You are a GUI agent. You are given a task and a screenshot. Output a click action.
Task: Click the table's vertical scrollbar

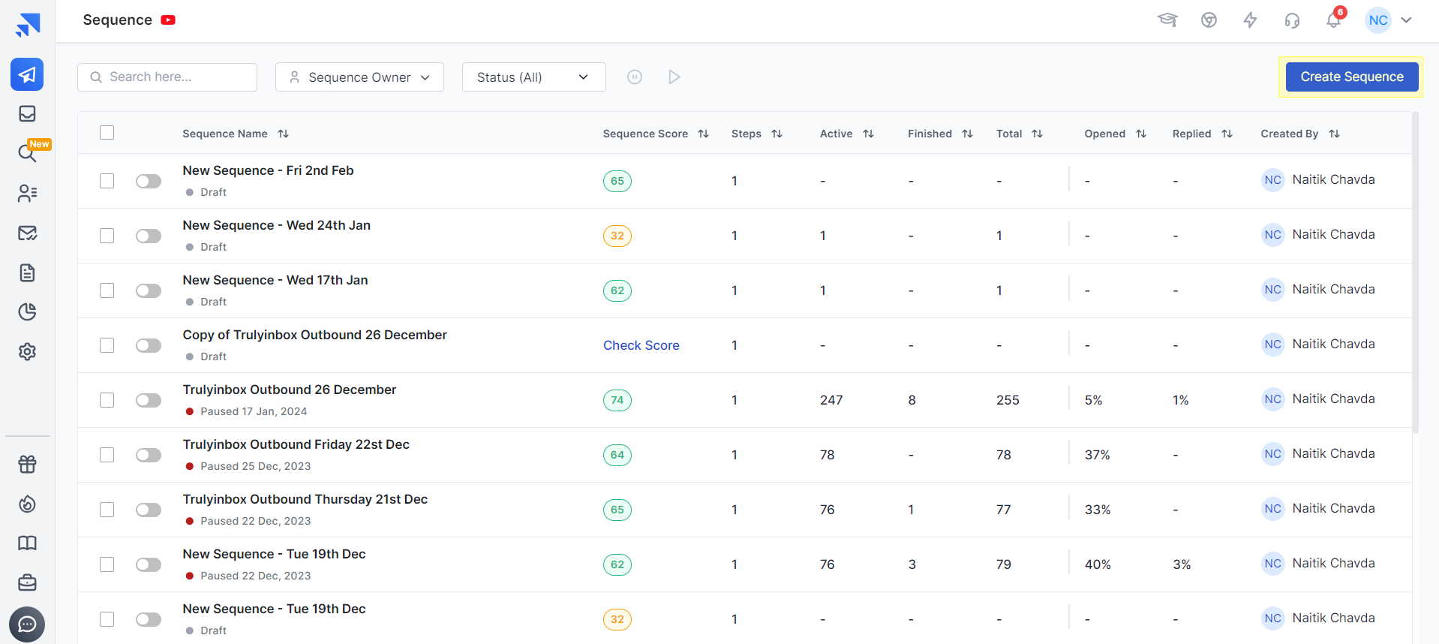(x=1416, y=272)
